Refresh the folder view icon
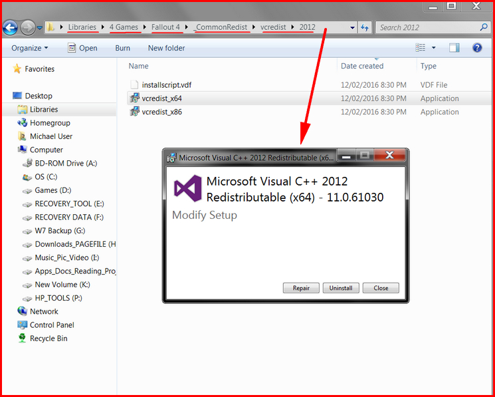The width and height of the screenshot is (495, 397). (x=365, y=28)
